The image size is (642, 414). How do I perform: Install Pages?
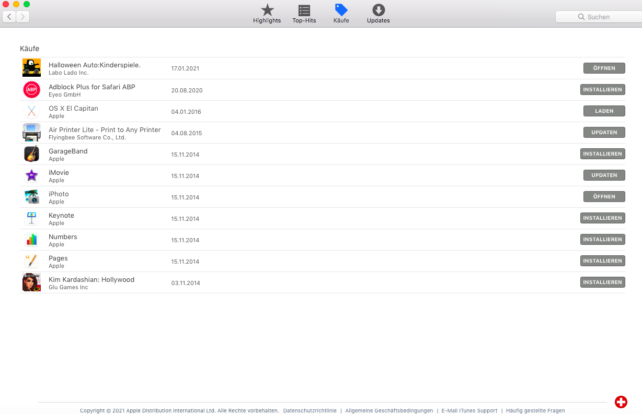pyautogui.click(x=602, y=261)
